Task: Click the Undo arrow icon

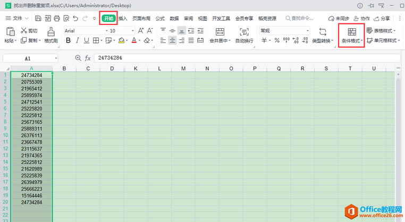Action: 75,19
